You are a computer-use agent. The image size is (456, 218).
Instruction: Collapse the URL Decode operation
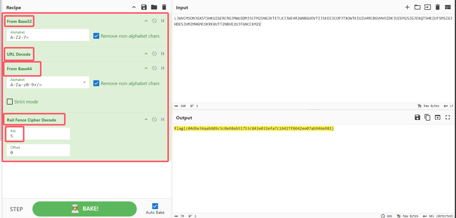[x=146, y=54]
